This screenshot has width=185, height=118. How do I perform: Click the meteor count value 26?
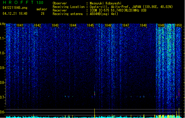click(x=43, y=14)
